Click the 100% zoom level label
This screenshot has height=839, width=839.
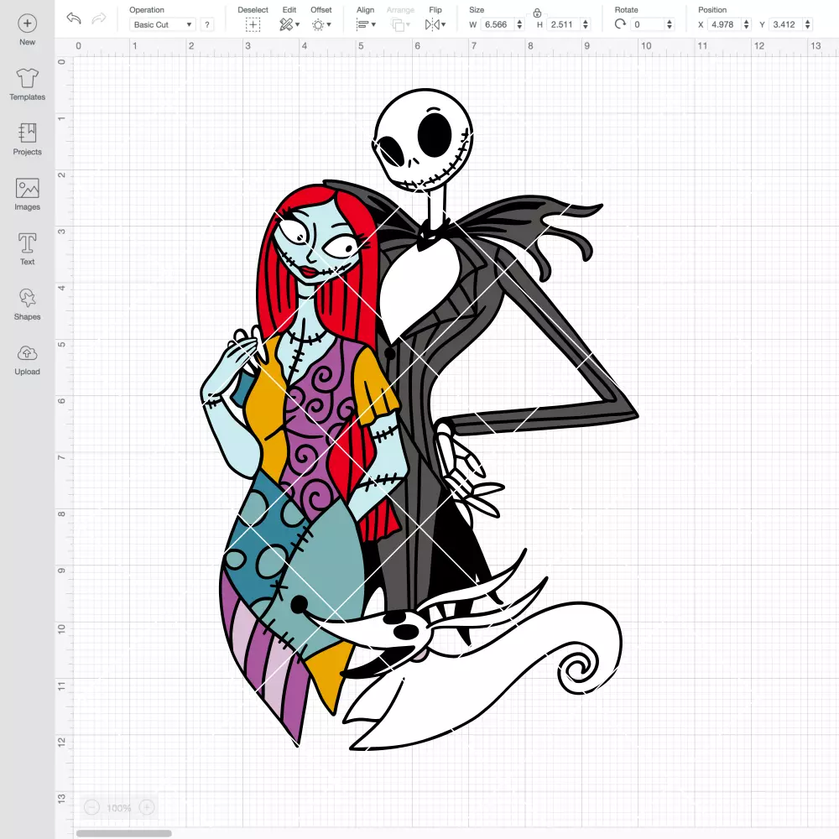pos(119,808)
